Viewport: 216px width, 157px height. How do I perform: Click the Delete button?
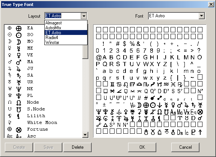(x=77, y=147)
